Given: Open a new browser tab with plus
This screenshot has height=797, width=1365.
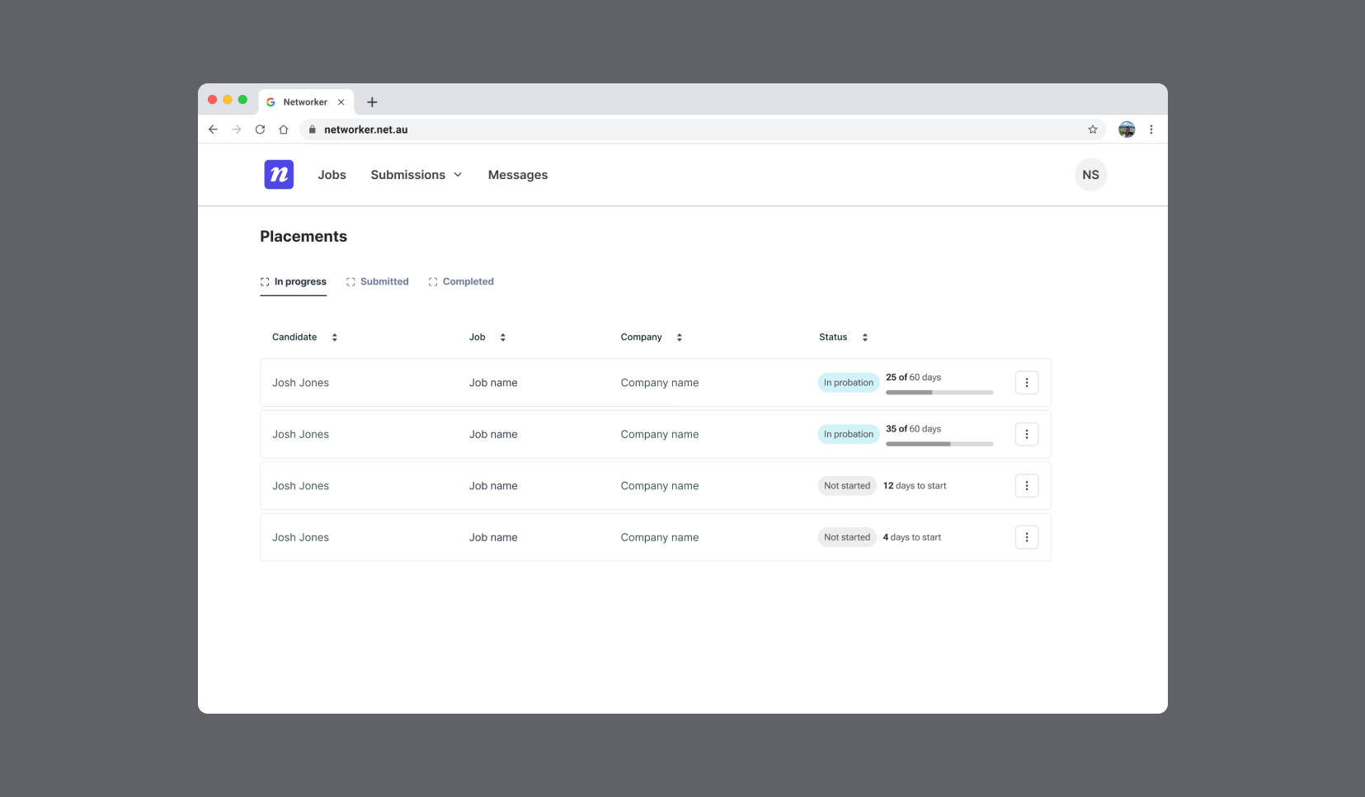Looking at the screenshot, I should tap(372, 102).
